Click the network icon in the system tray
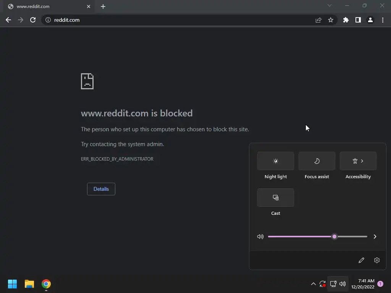The image size is (391, 293). pyautogui.click(x=333, y=284)
